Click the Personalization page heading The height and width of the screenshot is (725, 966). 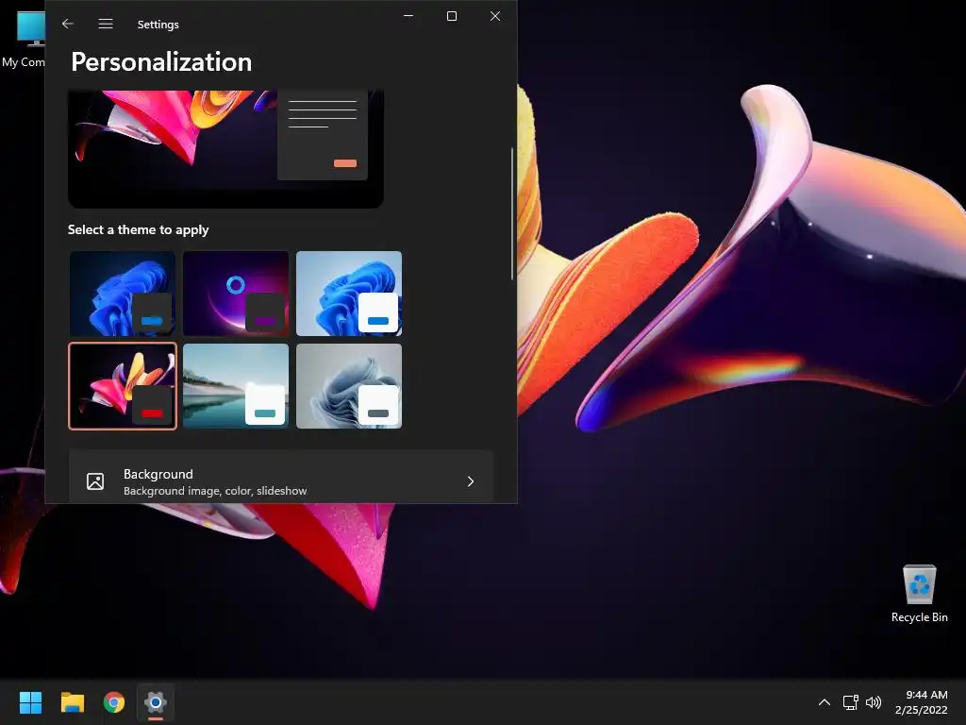point(161,61)
